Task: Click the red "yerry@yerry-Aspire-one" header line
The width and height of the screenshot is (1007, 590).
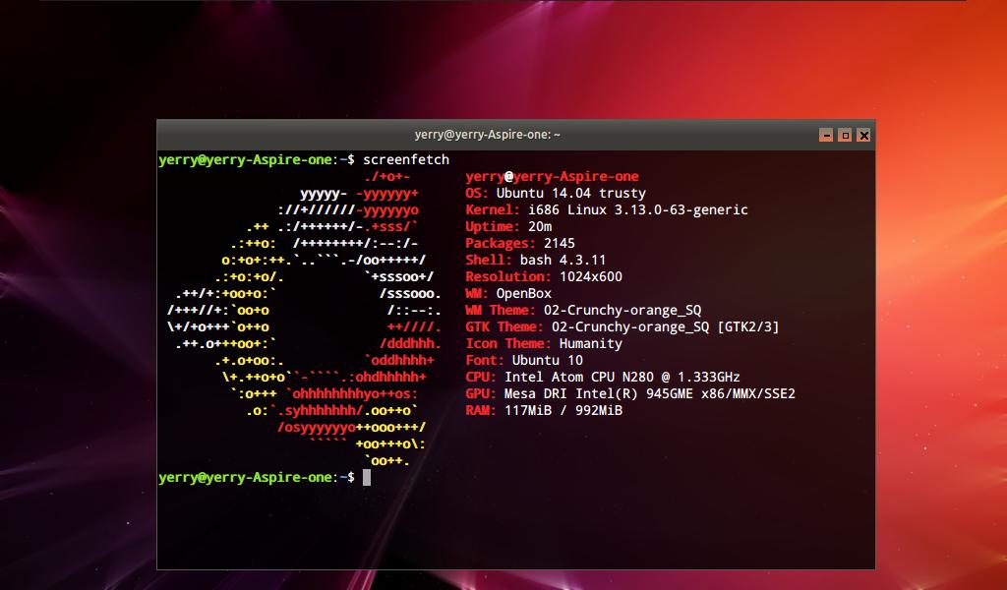Action: tap(553, 177)
